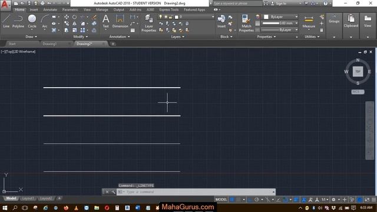This screenshot has height=212, width=377.
Task: Click the Erase tool icon
Action: [94, 17]
